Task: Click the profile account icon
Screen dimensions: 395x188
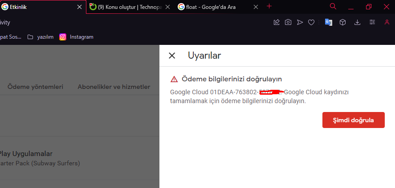Action: click(x=387, y=22)
